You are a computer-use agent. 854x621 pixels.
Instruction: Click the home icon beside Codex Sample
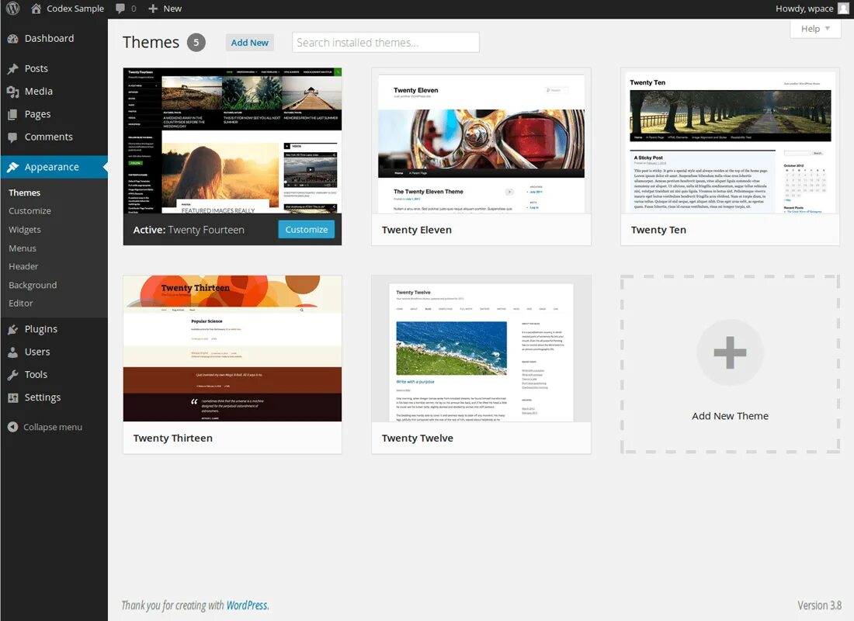pyautogui.click(x=36, y=9)
